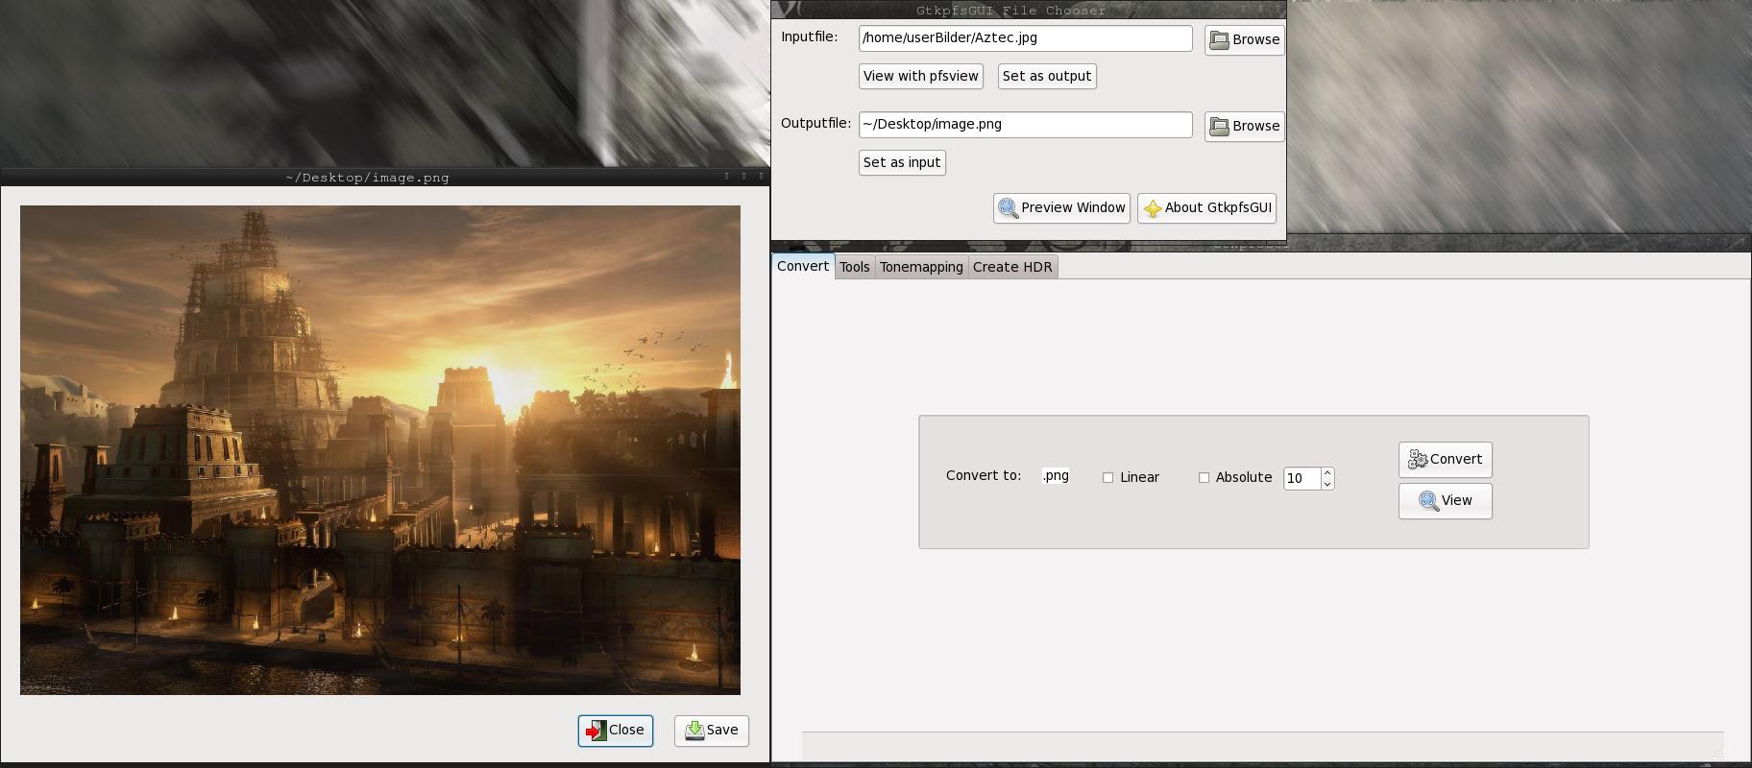
Task: Increase the Absolute value with up arrow
Action: click(1327, 472)
